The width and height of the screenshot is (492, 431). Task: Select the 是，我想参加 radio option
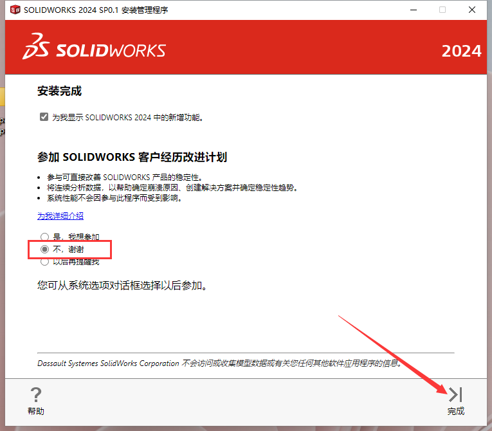click(44, 237)
